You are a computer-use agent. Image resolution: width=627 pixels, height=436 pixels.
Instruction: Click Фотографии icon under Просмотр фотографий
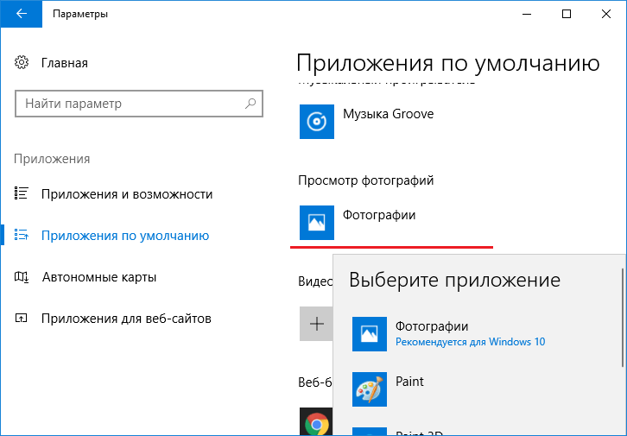point(317,223)
